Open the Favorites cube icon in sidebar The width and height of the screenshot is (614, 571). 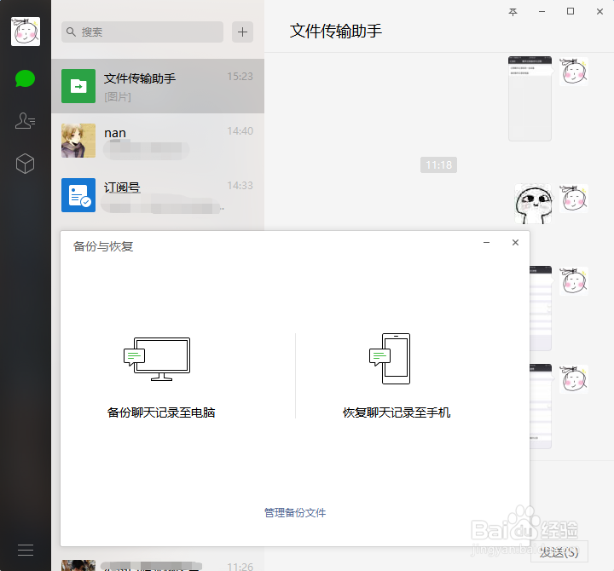[25, 163]
